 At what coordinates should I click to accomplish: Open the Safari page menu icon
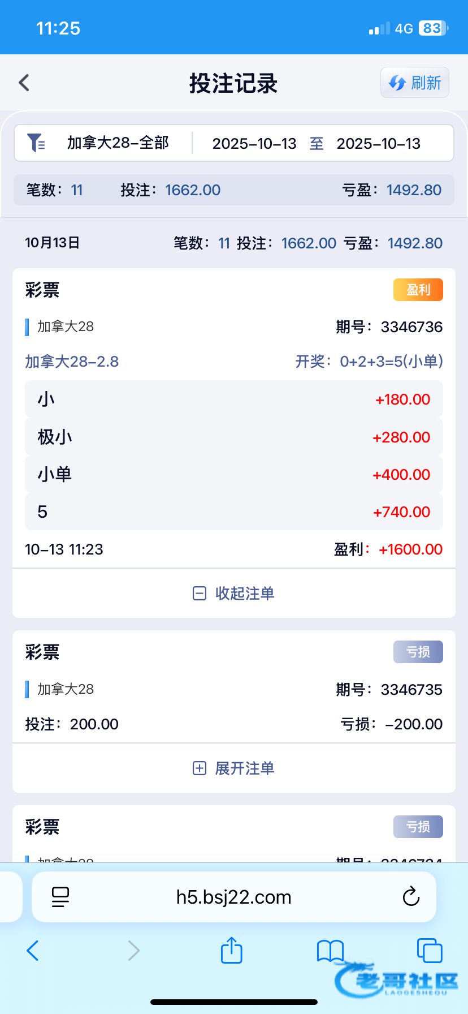pos(60,897)
